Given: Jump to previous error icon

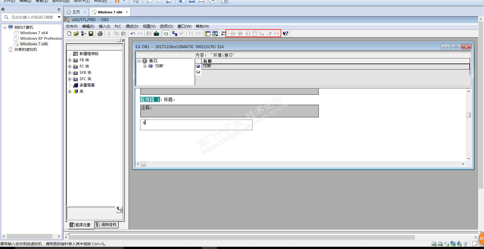Looking at the screenshot, I should coord(191,33).
